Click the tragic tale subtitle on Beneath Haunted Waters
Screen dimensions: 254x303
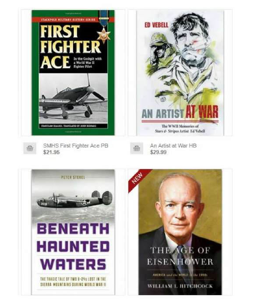(73, 282)
